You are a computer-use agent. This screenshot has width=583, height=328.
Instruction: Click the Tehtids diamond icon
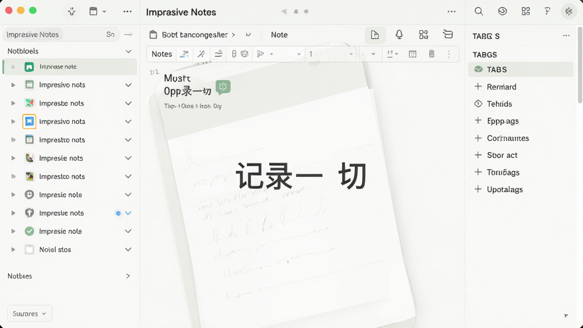[x=478, y=104]
